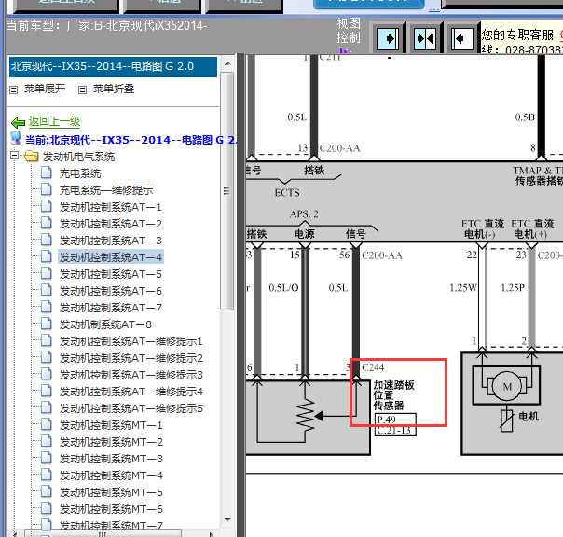This screenshot has width=563, height=537.
Task: Click the P.49 reference box in diagram
Action: pyautogui.click(x=395, y=420)
